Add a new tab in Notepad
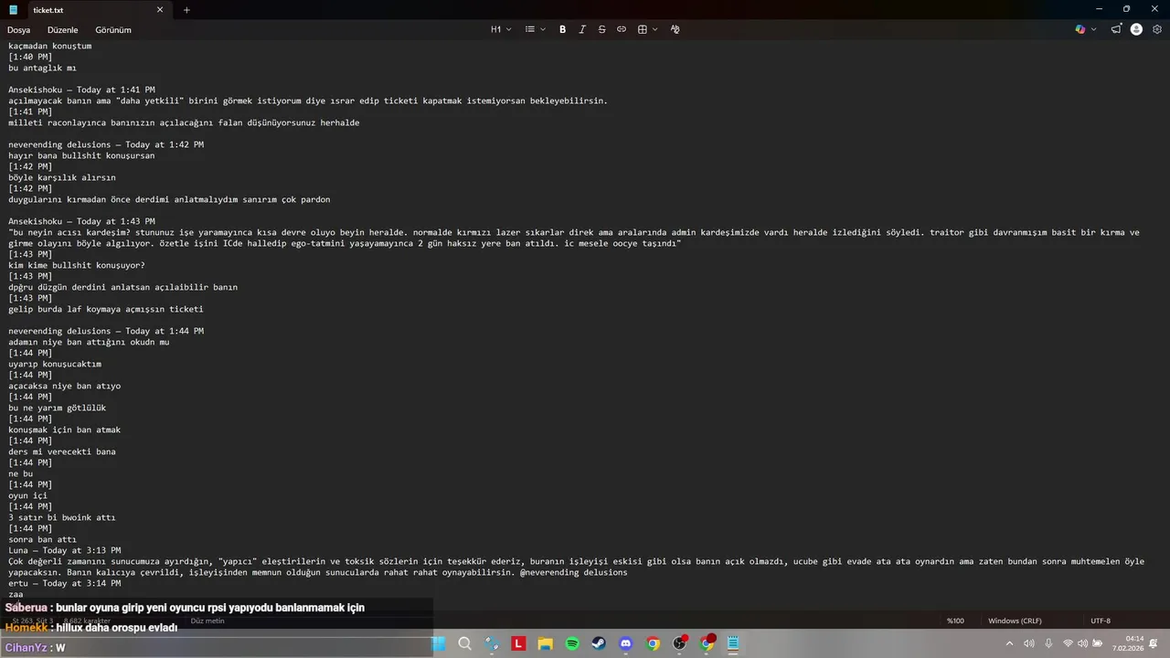 pyautogui.click(x=186, y=10)
